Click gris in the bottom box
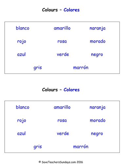 [x=38, y=147]
